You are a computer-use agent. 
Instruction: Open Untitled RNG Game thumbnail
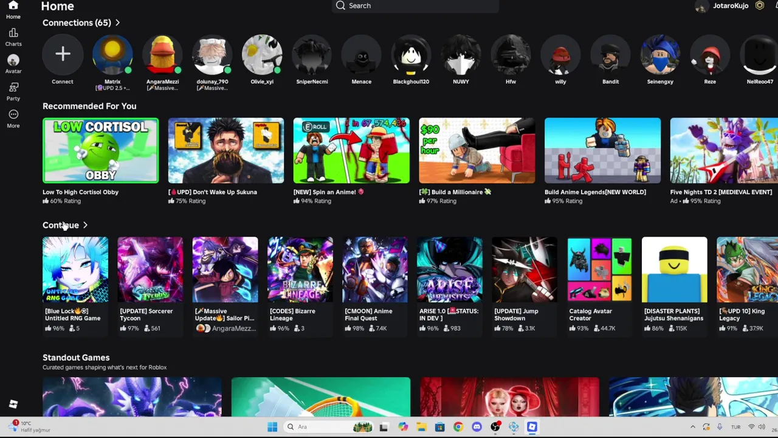coord(75,269)
